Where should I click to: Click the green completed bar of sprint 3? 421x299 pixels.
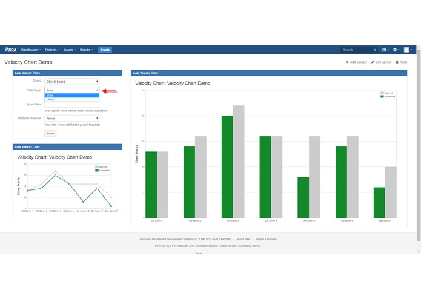click(227, 167)
